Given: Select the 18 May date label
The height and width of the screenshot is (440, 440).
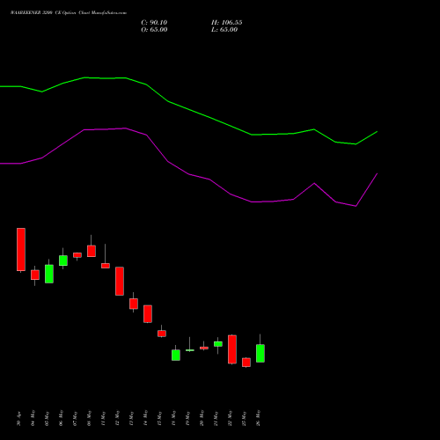Looking at the screenshot, I should coord(174,418).
